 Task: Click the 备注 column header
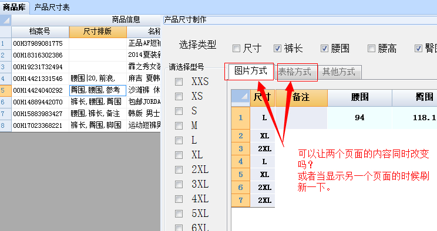pyautogui.click(x=301, y=98)
